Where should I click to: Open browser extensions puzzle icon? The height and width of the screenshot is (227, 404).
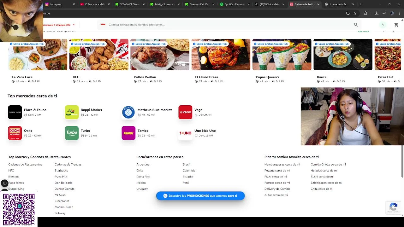[365, 13]
